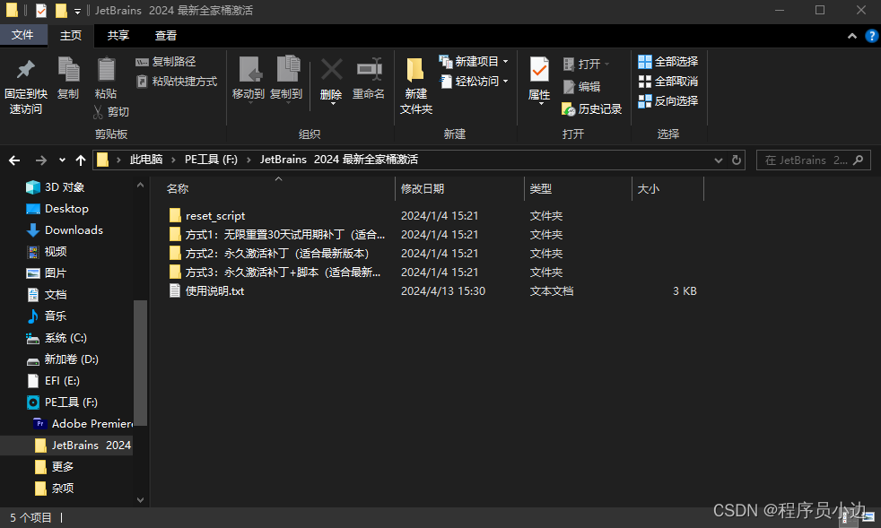This screenshot has width=881, height=528.
Task: Click Invert Selection (反向选择)
Action: (x=668, y=101)
